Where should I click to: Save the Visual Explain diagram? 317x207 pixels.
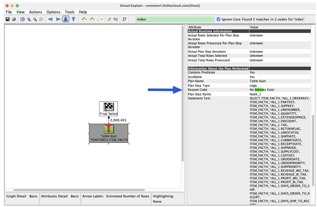click(8, 19)
